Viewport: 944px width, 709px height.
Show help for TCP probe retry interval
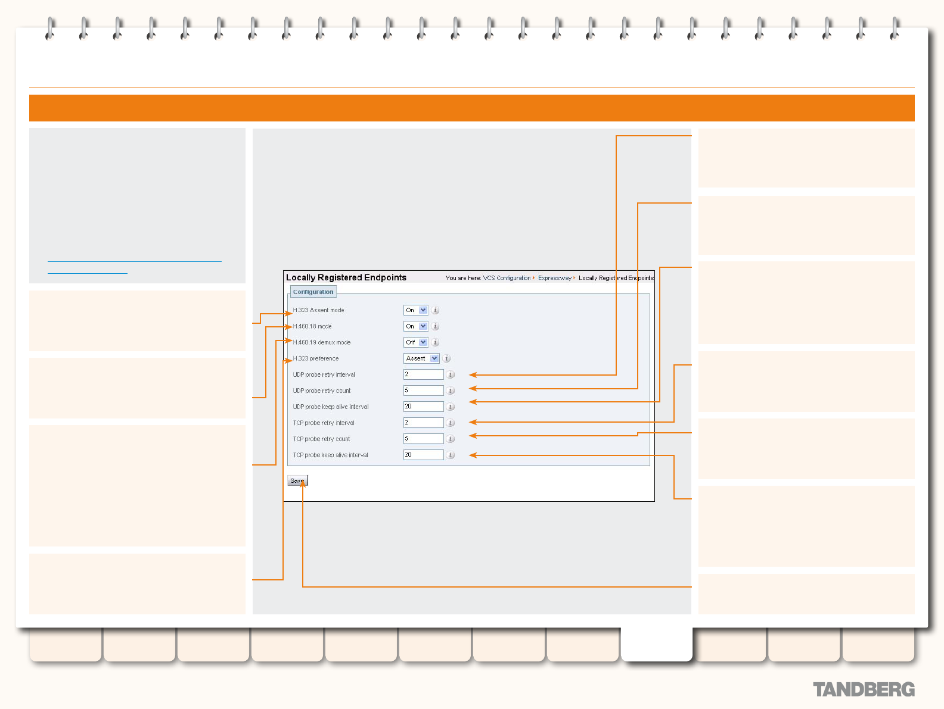coord(451,423)
